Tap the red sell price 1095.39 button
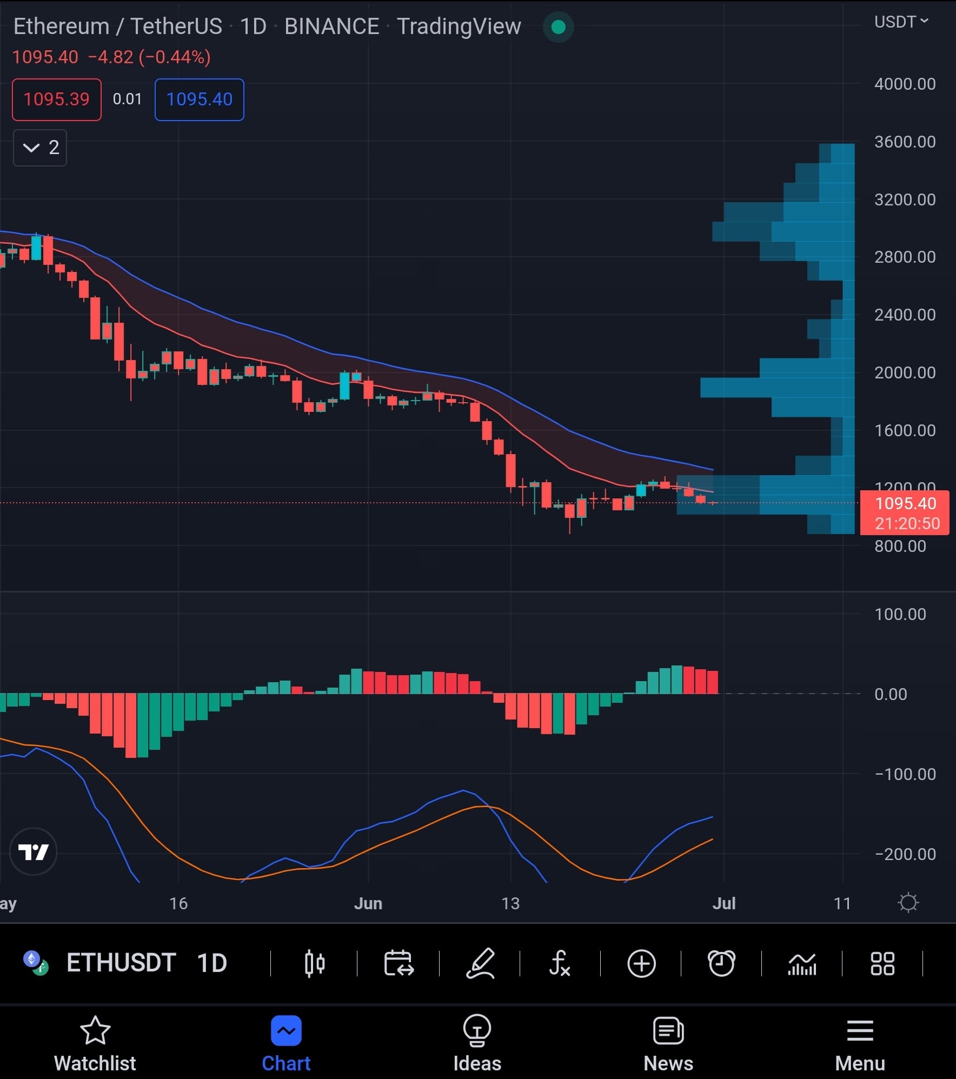The image size is (956, 1079). (x=57, y=99)
